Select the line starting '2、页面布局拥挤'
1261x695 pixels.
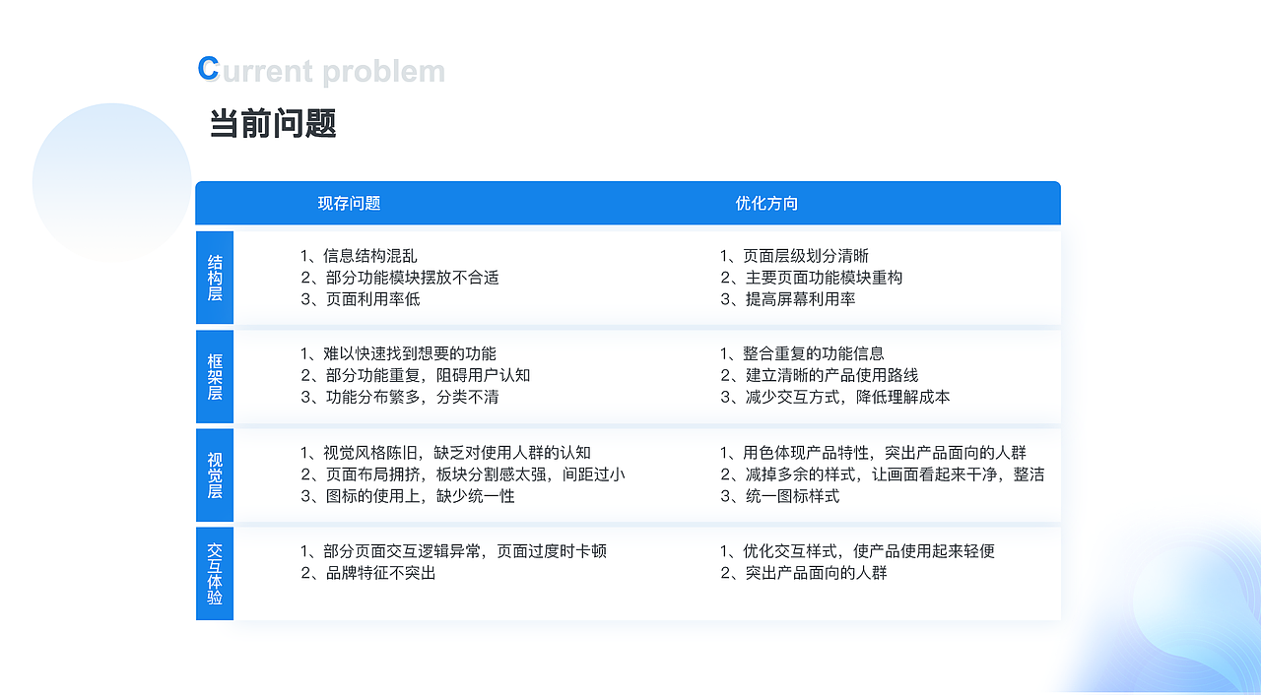click(463, 474)
